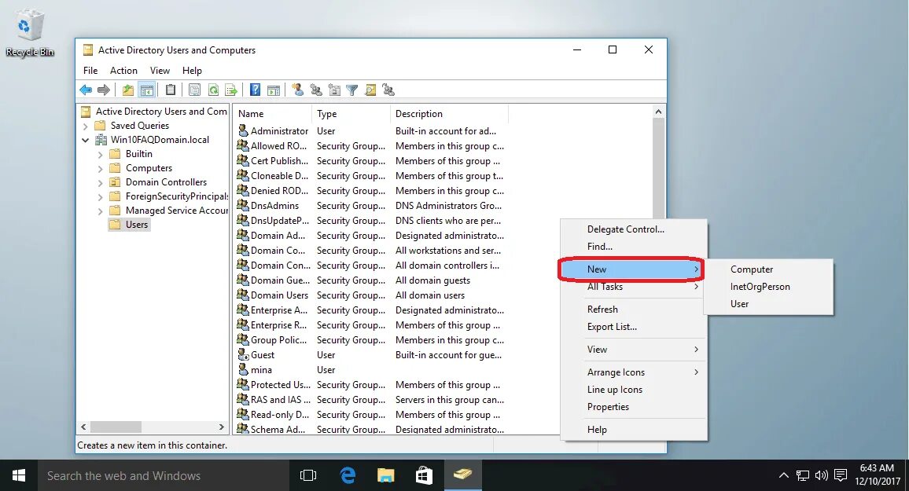Open the View menu in menu bar
Viewport: 909px width, 491px height.
(x=160, y=70)
